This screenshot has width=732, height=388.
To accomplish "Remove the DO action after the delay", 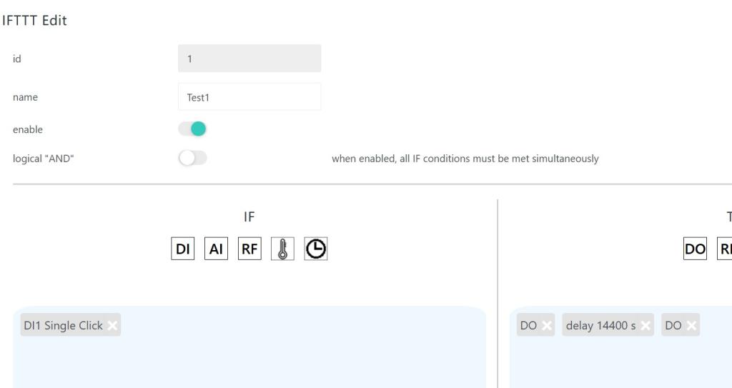I will [x=691, y=326].
